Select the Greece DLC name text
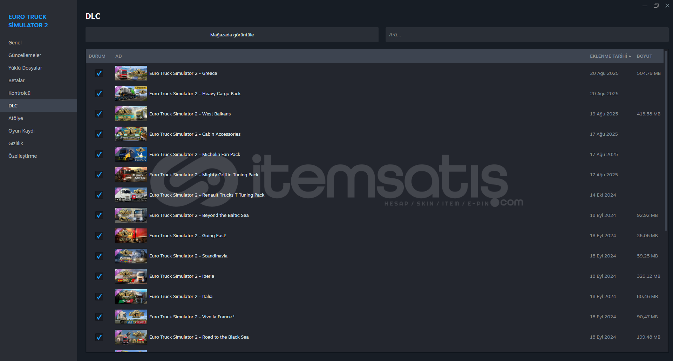 [x=183, y=73]
